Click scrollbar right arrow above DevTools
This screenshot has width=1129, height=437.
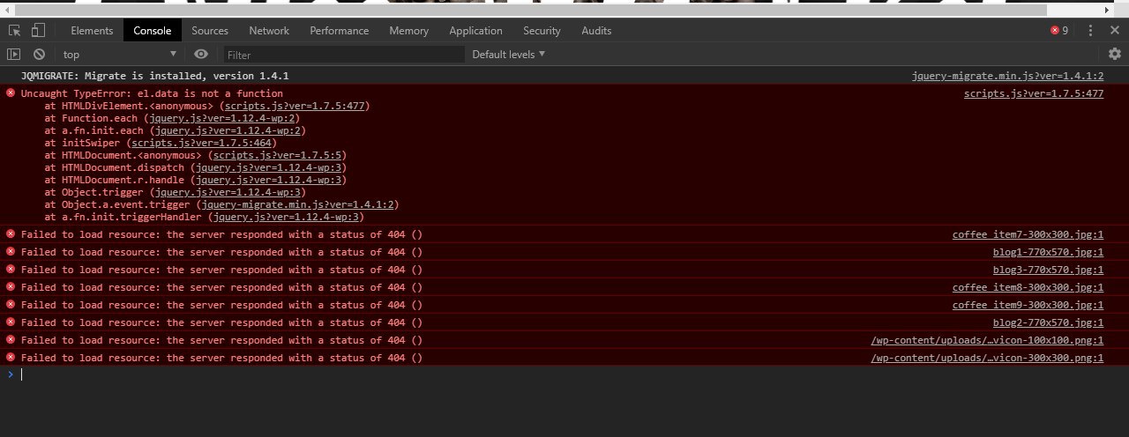click(1106, 10)
